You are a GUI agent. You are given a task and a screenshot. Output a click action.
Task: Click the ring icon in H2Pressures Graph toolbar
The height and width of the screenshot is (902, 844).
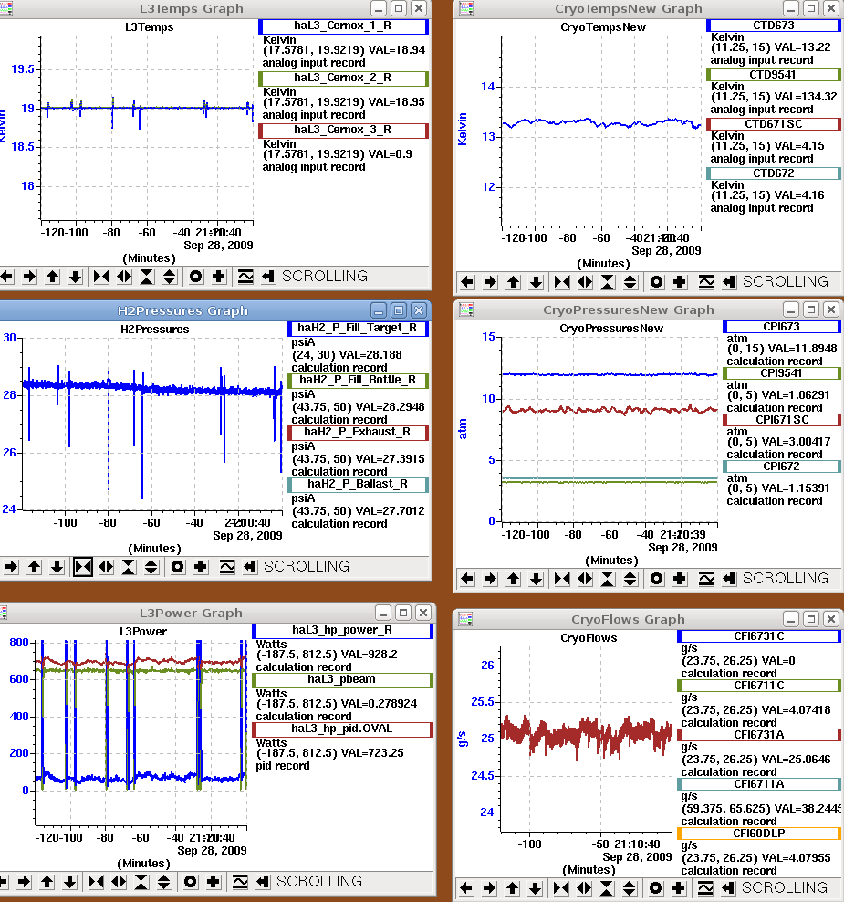pyautogui.click(x=178, y=567)
